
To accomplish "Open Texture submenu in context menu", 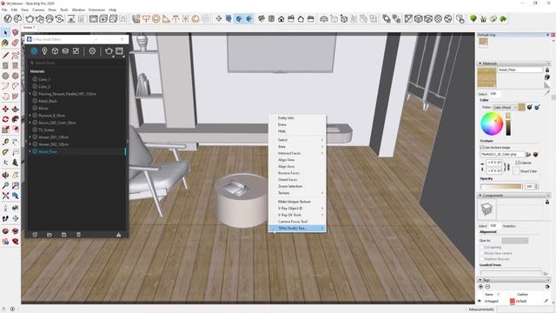I will 297,193.
